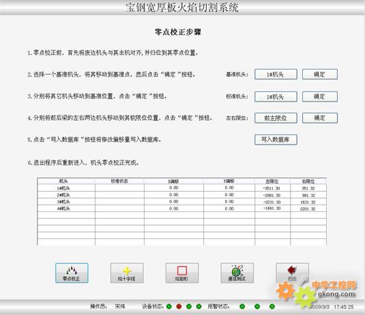Viewport: 365px width, 315px height.
Task: Click the right limit value 1631.32
Action: [x=308, y=202]
